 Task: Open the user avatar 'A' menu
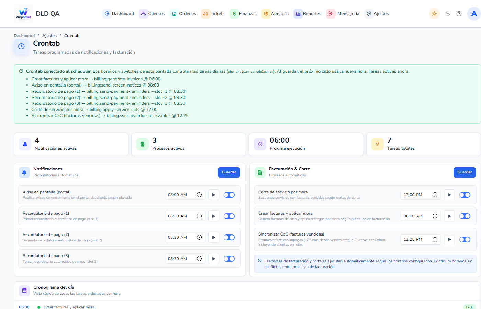[x=474, y=14]
